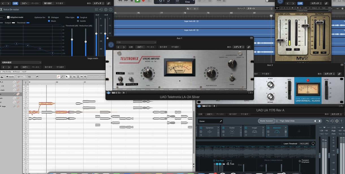Open 表示 エディタ dropdown in Aux 1 window

[239, 47]
